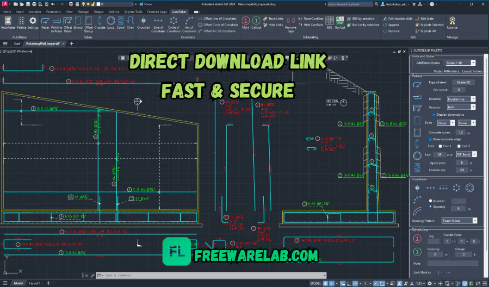Click the Share button in title bar

pos(145,4)
